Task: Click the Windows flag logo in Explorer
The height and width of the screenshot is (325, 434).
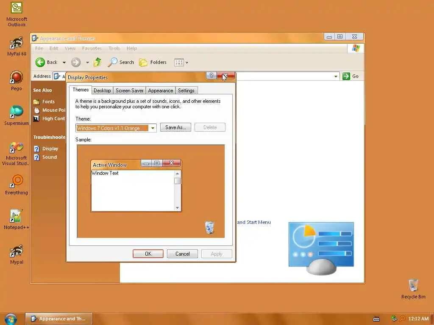Action: click(356, 48)
